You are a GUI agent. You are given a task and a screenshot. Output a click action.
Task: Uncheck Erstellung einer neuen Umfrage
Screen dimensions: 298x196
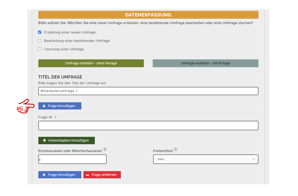pos(40,32)
